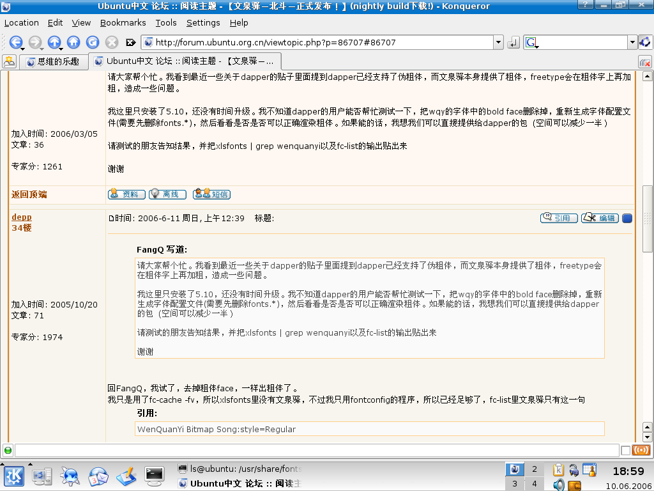Click the Go button next to the URL bar
The height and width of the screenshot is (491, 654).
[x=513, y=42]
